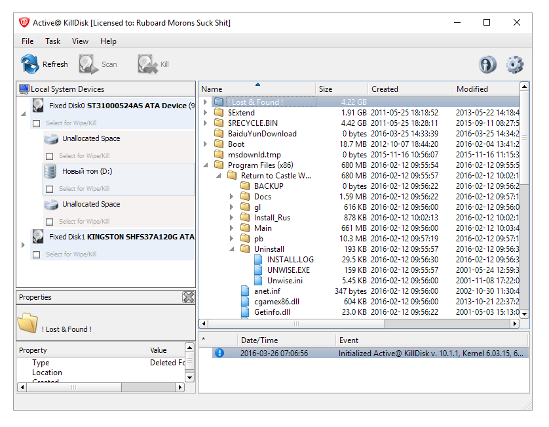The image size is (549, 427).
Task: Start a disk Scan from toolbar
Action: point(88,64)
